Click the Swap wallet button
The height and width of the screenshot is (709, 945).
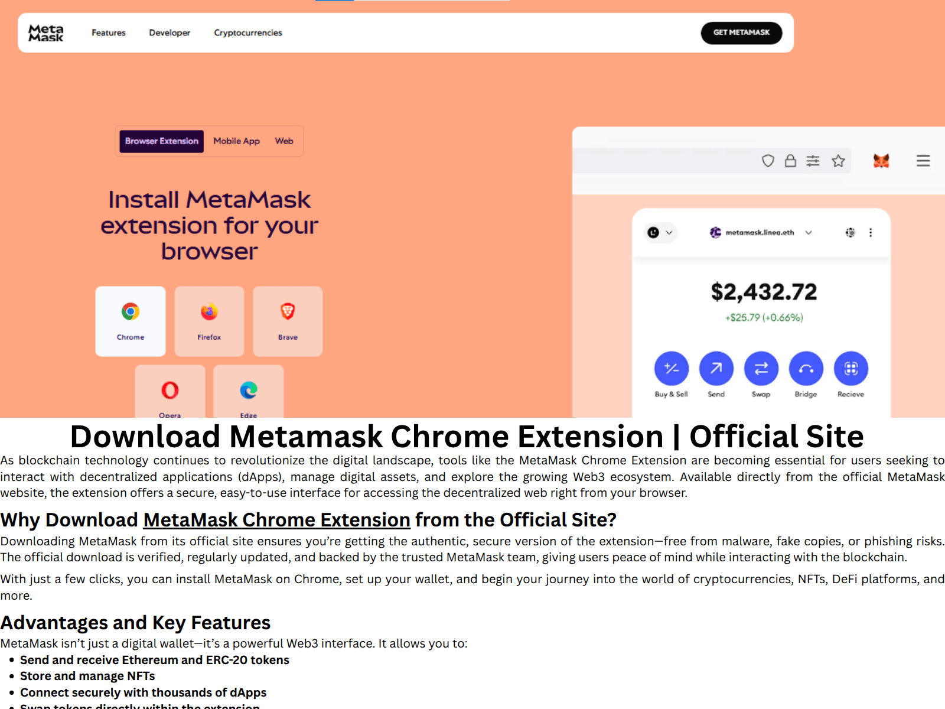point(761,369)
